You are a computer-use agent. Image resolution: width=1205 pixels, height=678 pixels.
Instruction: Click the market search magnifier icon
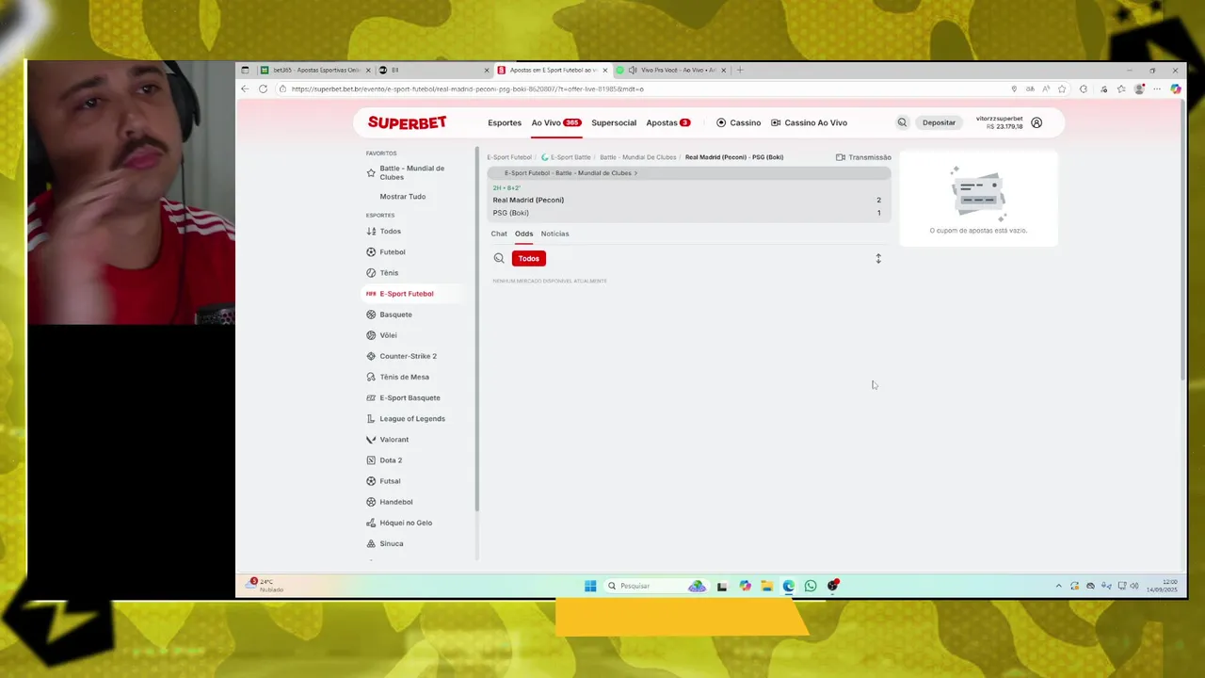click(x=499, y=258)
